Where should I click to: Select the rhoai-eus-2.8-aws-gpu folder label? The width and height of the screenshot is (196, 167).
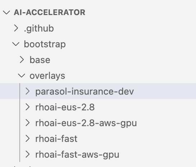[86, 123]
